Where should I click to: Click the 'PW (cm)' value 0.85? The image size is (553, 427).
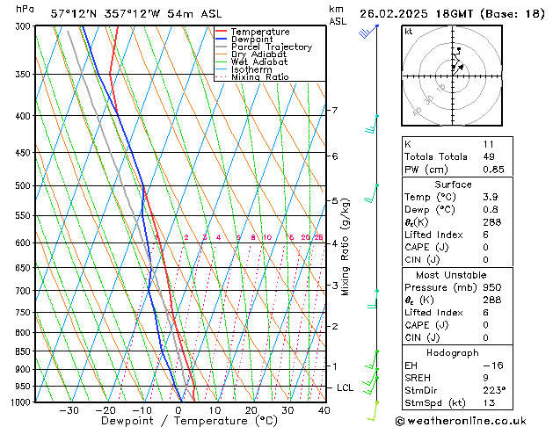point(493,170)
